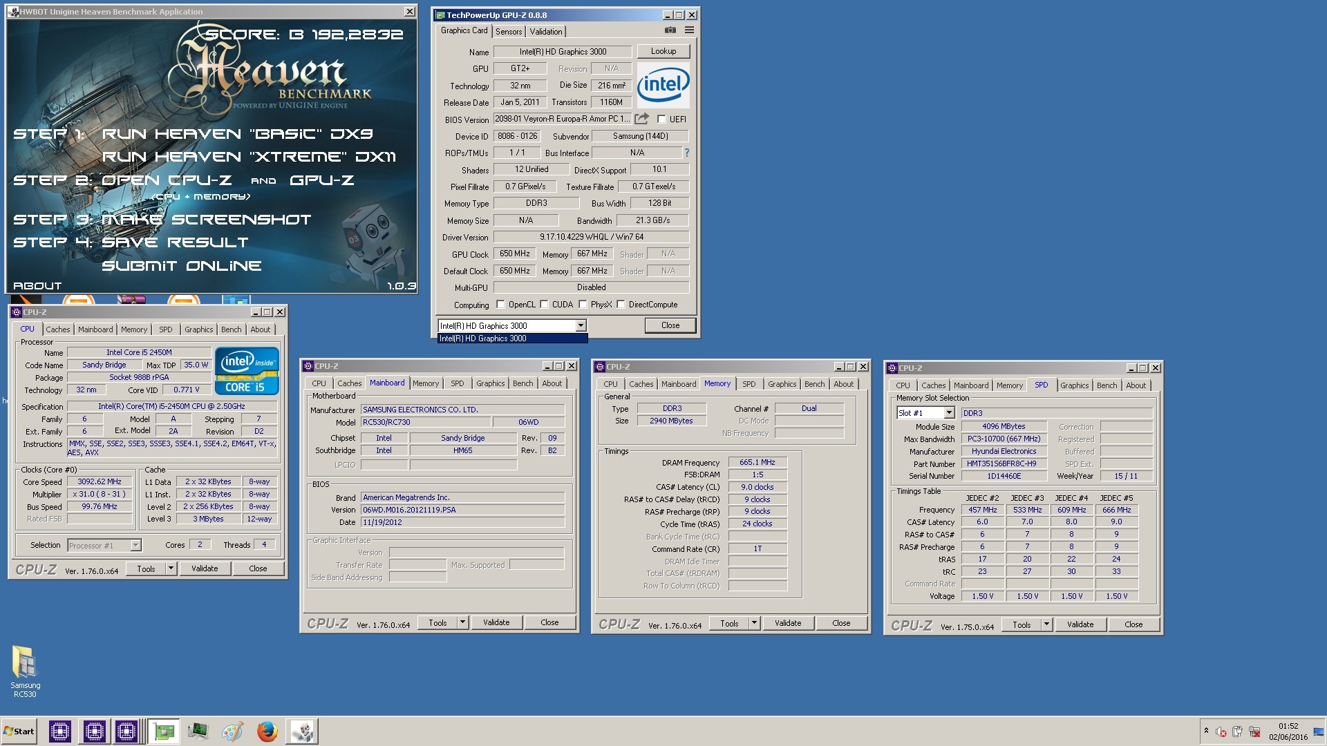Click the Intel Core i5 badge in CPU-Z

pyautogui.click(x=247, y=371)
